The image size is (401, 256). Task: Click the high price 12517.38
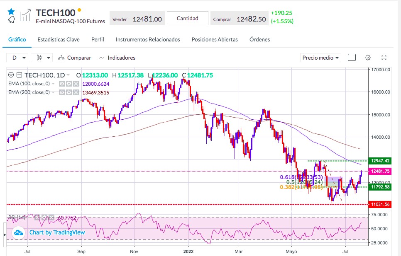(131, 75)
